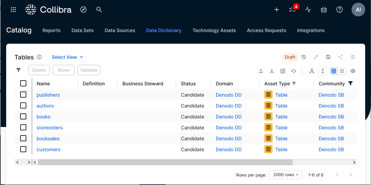Open the help question mark icon

tap(340, 10)
